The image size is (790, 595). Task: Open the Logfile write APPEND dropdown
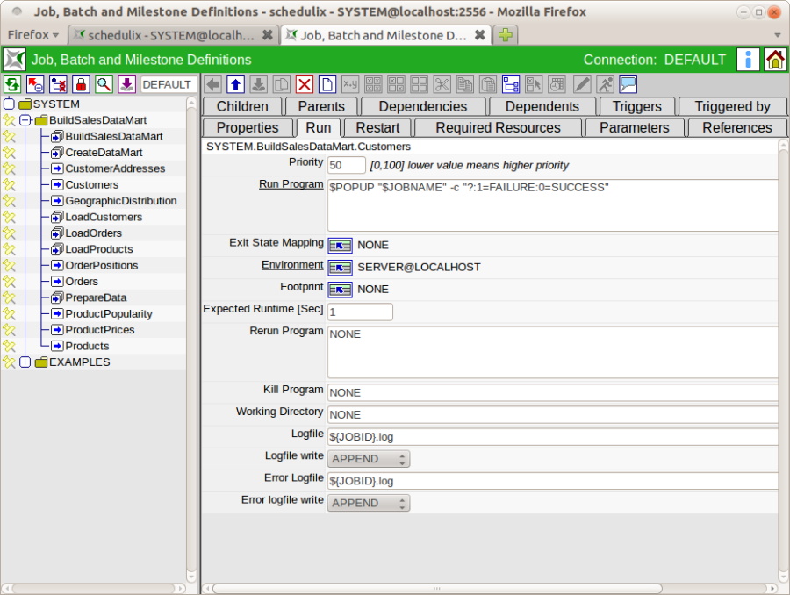point(368,459)
